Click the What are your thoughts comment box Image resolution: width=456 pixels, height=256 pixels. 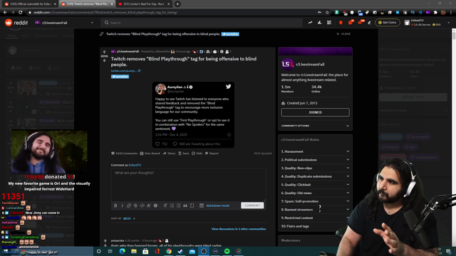[188, 184]
